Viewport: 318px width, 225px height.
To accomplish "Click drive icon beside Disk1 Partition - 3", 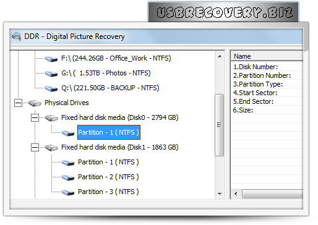I will point(68,192).
